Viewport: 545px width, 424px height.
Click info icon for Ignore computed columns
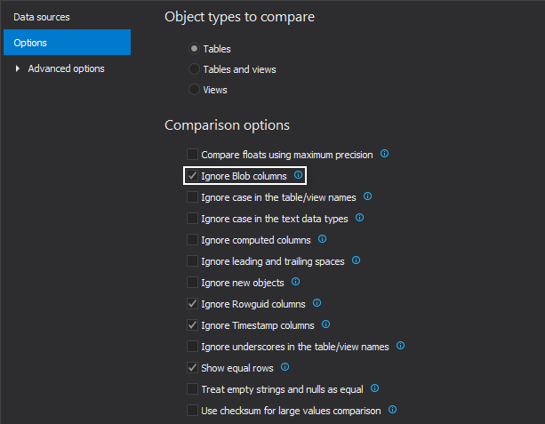coord(323,239)
